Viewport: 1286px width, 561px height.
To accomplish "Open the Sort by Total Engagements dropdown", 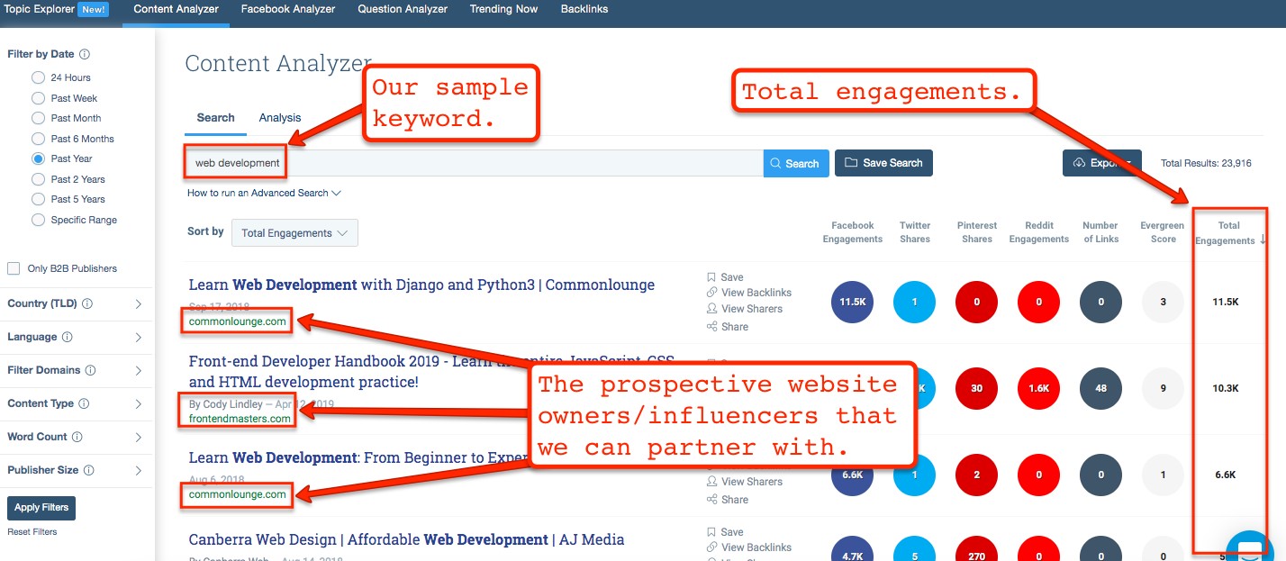I will click(294, 233).
